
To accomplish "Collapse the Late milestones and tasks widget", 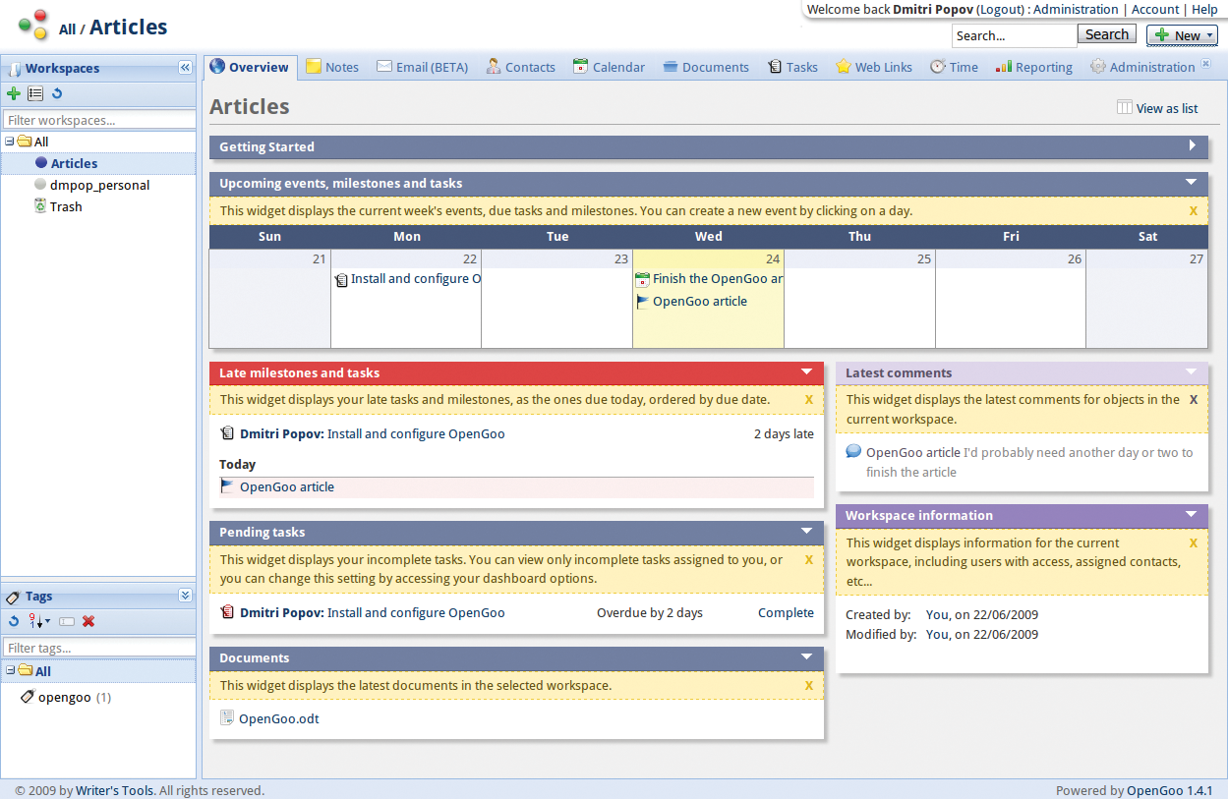I will click(807, 371).
